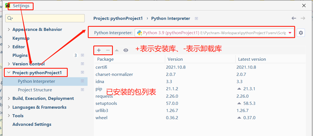The width and height of the screenshot is (313, 136).
Task: Collapse Project: pythonProject1 section
Action: pos(9,73)
